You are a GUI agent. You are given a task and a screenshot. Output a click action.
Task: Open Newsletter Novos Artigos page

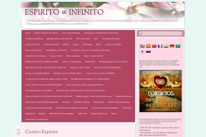click(x=61, y=114)
